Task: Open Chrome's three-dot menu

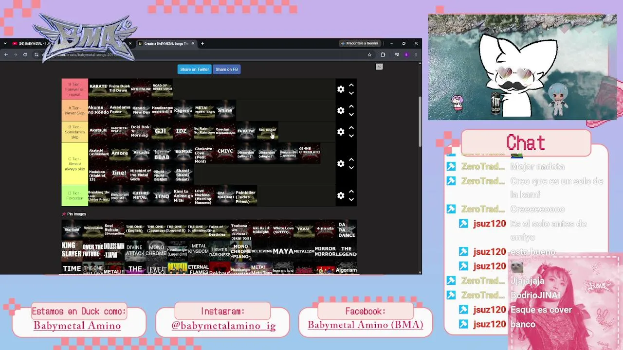Action: 416,54
